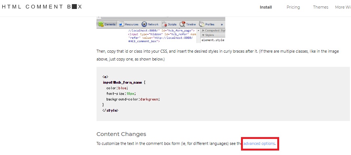Click the Profiles panel icon
Viewport: 351px width, 155px height.
(201, 24)
